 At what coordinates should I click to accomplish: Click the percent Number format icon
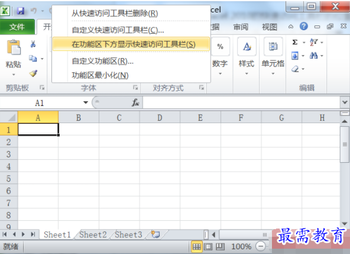[x=220, y=47]
